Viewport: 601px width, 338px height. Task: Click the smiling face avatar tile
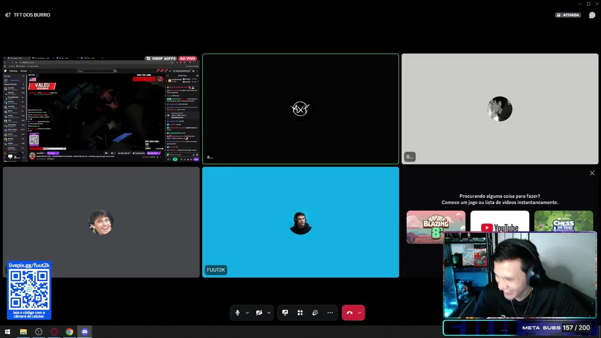tap(101, 222)
